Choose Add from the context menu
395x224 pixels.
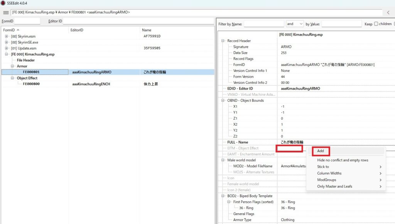321,151
